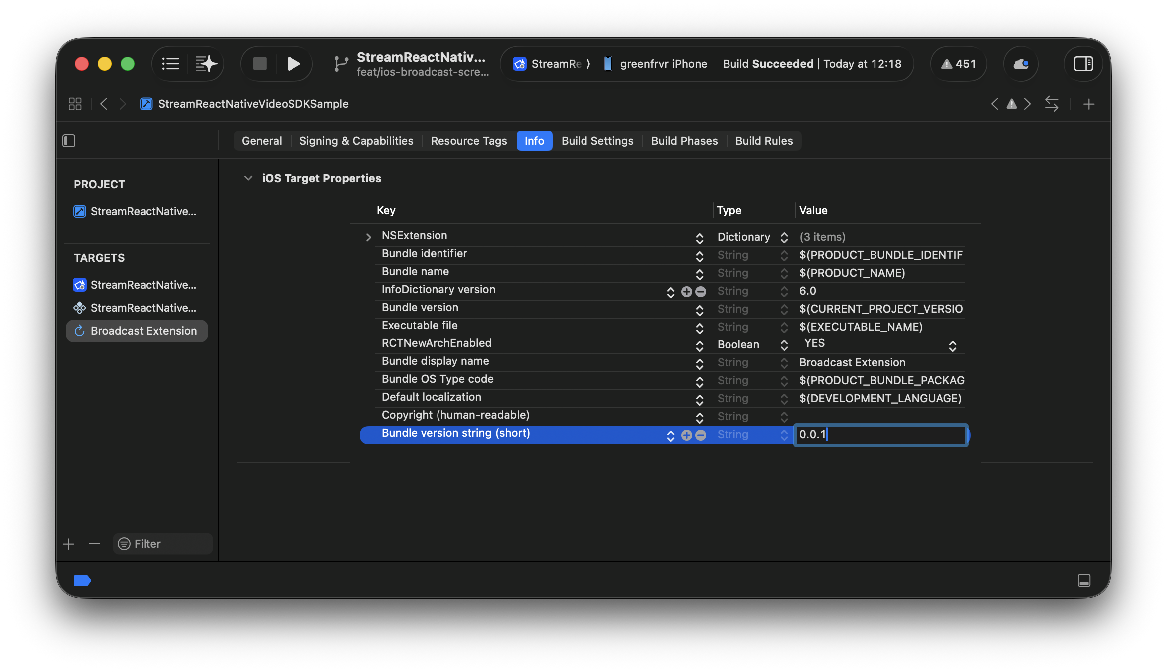
Task: Toggle the navigator sidebar list icon
Action: pos(170,64)
